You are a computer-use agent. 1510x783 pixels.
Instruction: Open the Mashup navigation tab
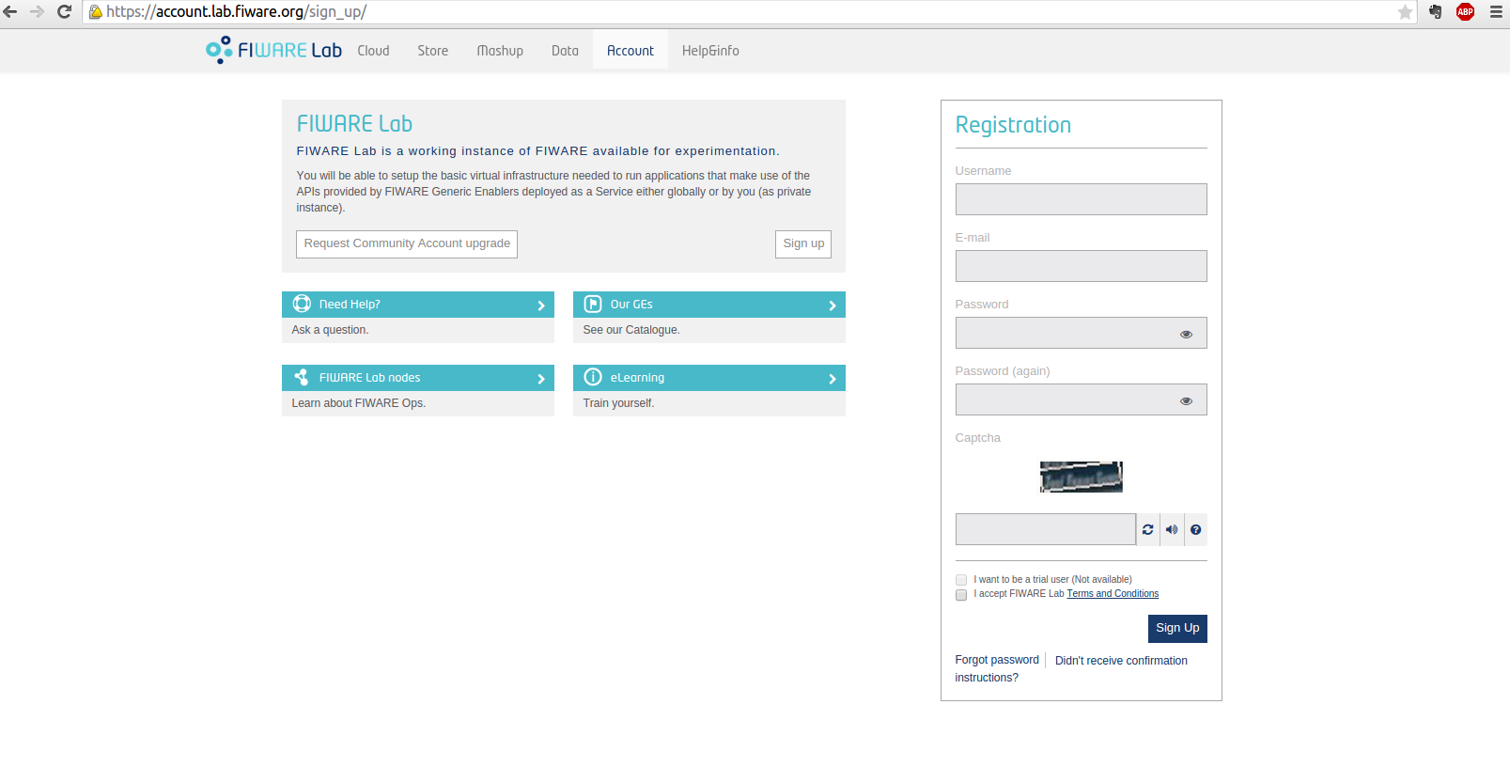click(x=500, y=51)
